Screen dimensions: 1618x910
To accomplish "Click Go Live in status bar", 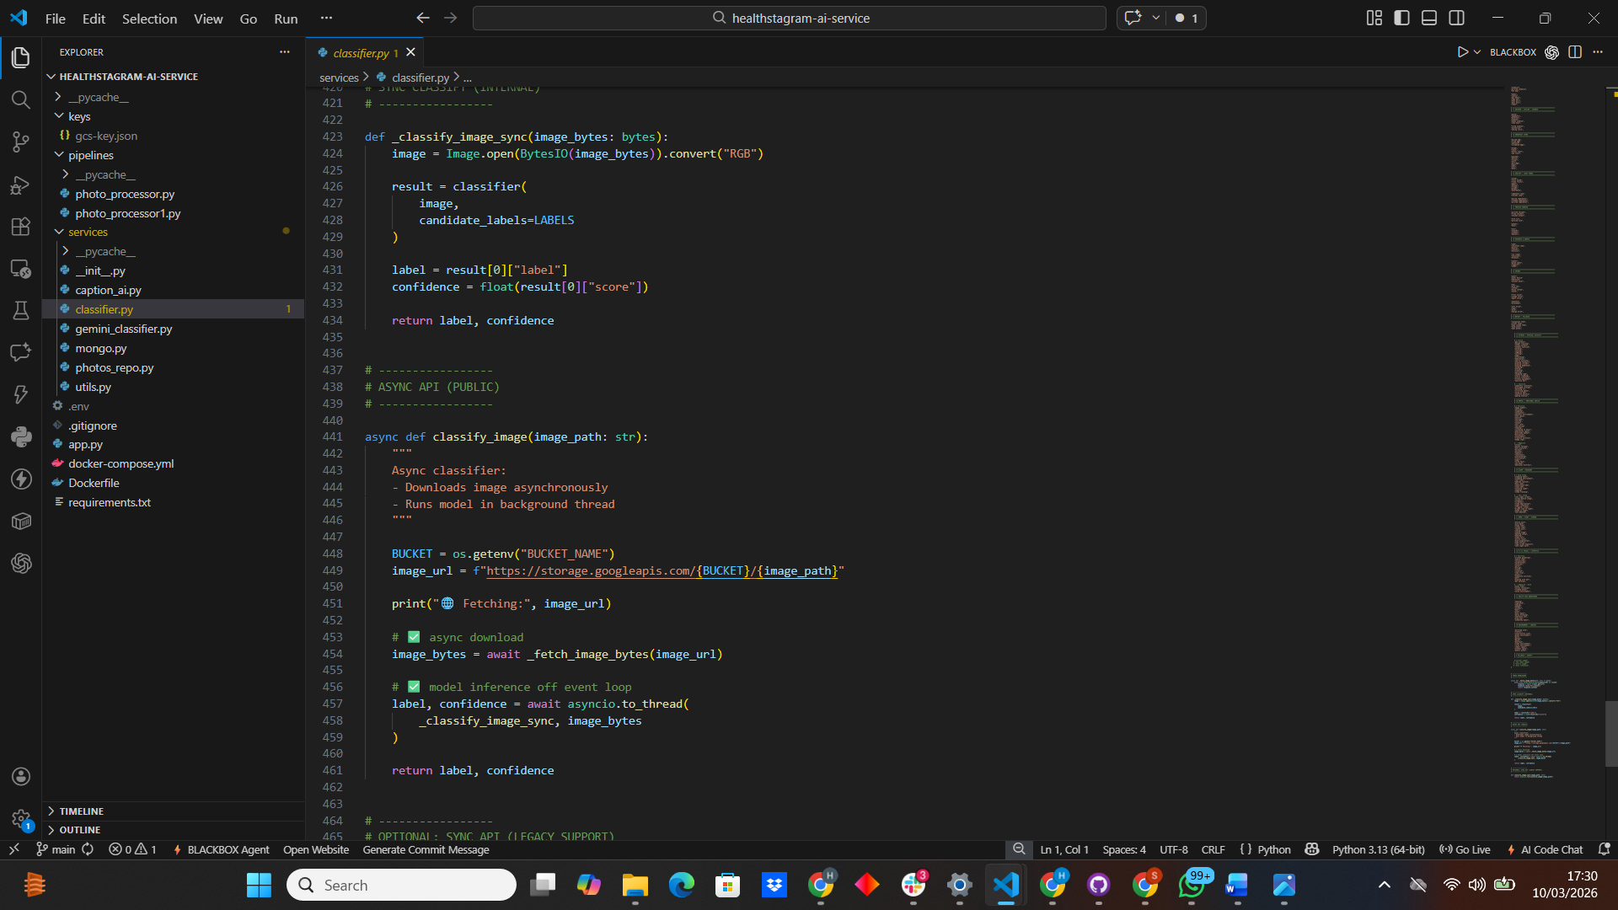I will coord(1465,849).
